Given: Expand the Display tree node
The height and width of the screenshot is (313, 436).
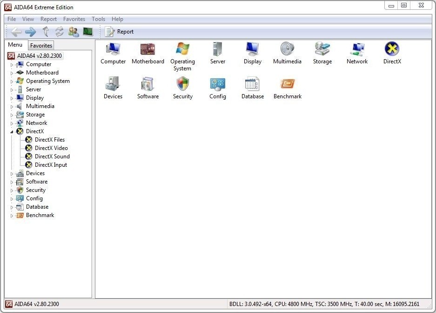Looking at the screenshot, I should (x=12, y=98).
